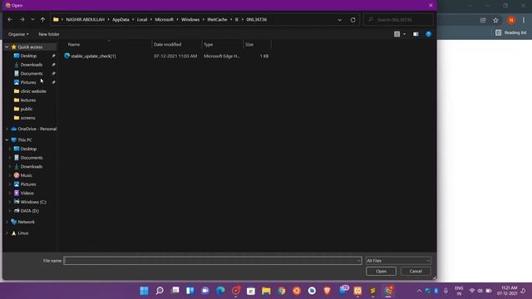532x299 pixels.
Task: Go up one folder level
Action: 42,20
